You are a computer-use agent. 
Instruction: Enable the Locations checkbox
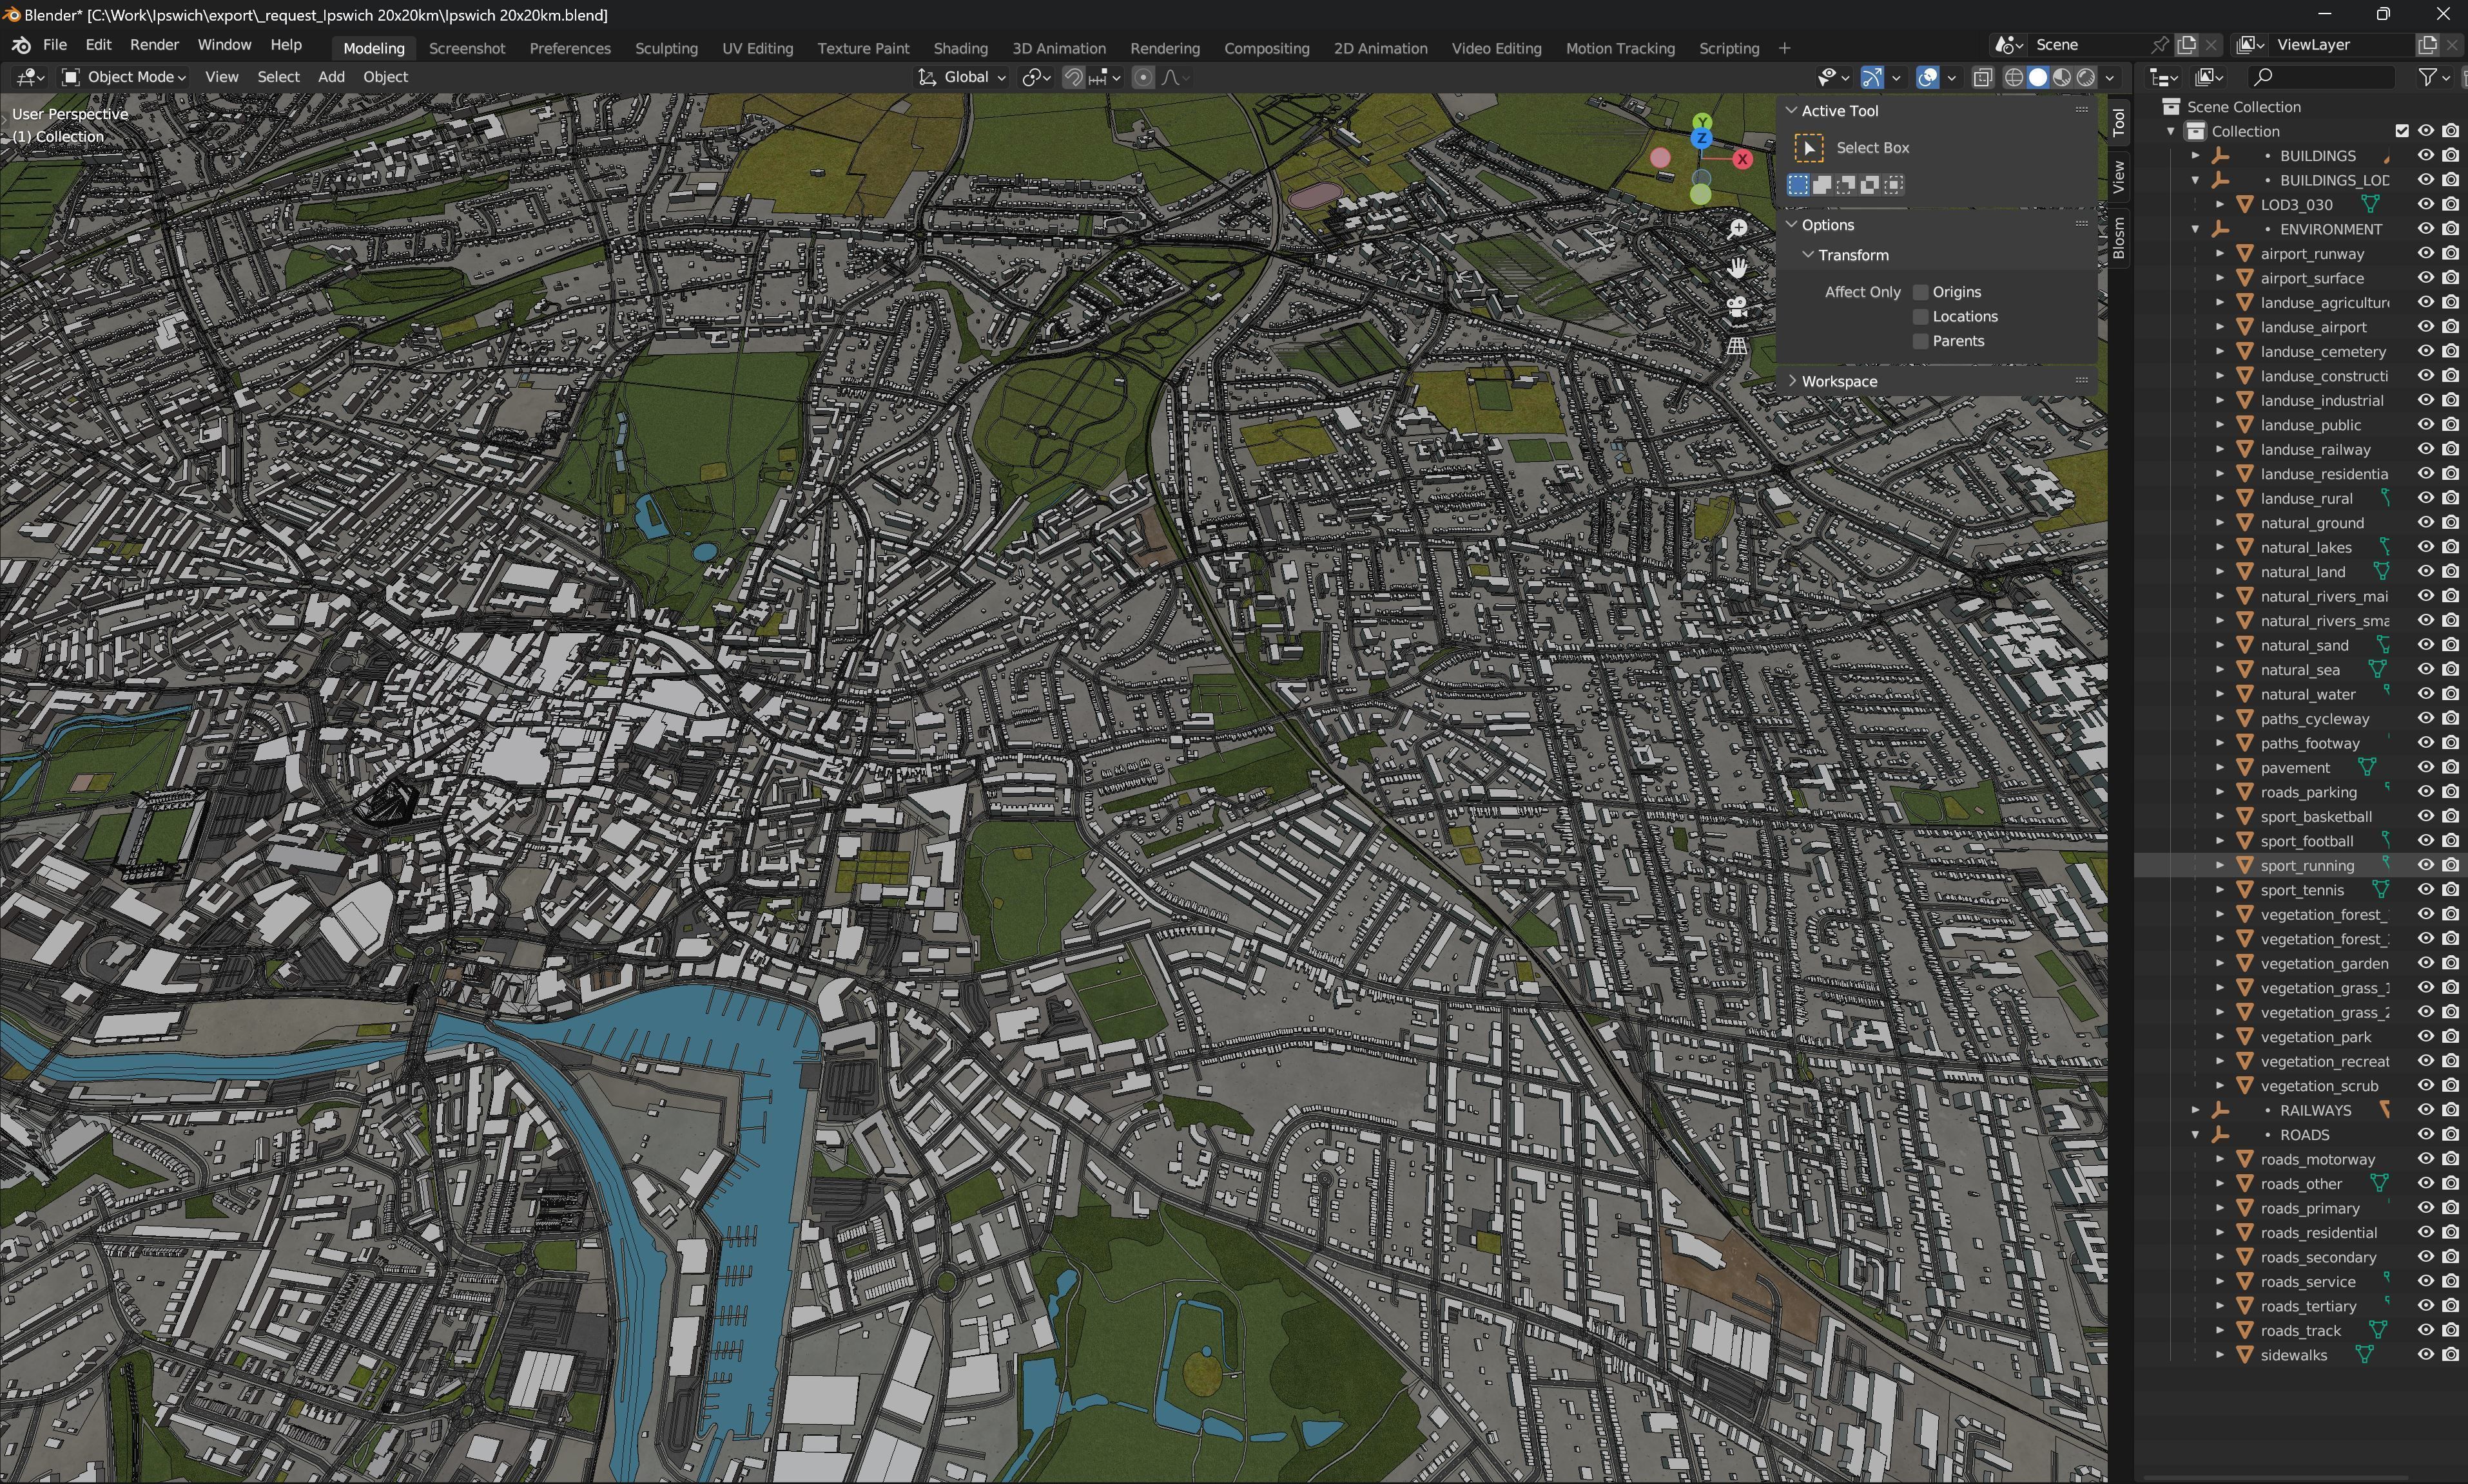click(1919, 317)
